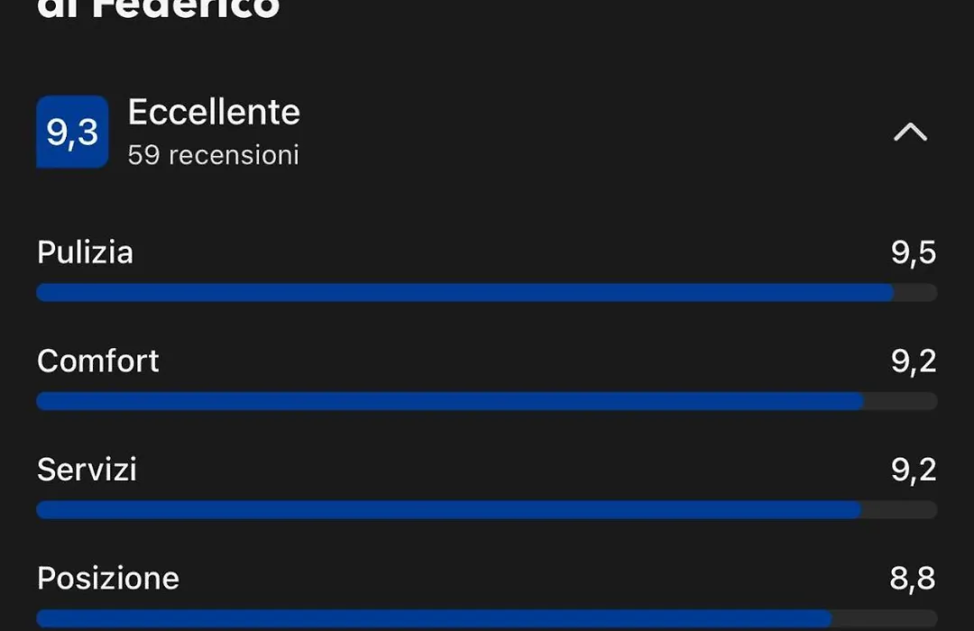
Task: Select the Posizione category label
Action: (108, 578)
